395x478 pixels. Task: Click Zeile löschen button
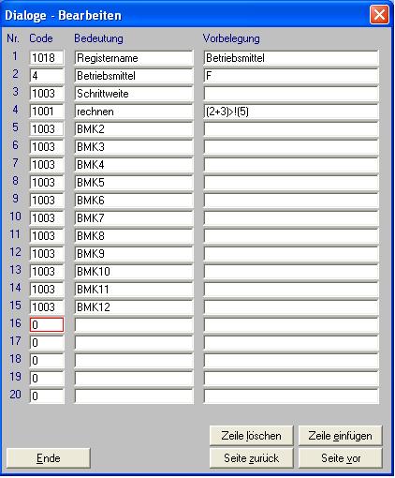pos(252,435)
